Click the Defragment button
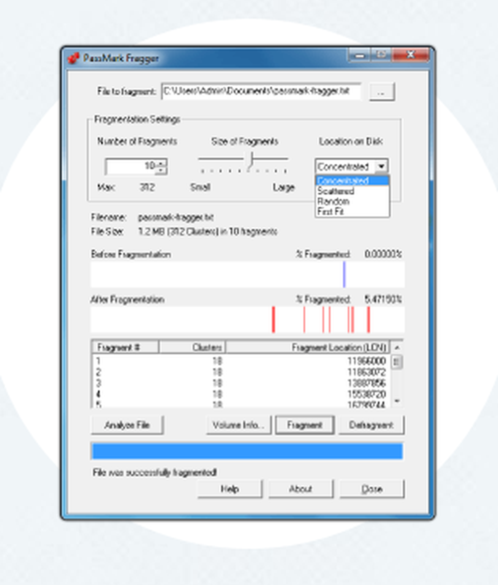498x585 pixels. pos(371,425)
